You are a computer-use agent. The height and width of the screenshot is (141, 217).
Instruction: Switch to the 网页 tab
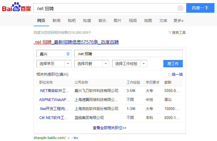pos(41,21)
